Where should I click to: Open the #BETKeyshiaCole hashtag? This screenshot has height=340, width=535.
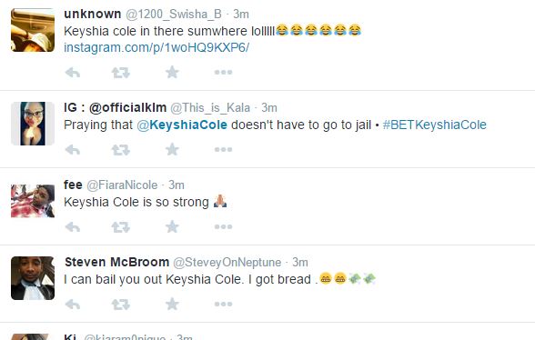coord(434,125)
